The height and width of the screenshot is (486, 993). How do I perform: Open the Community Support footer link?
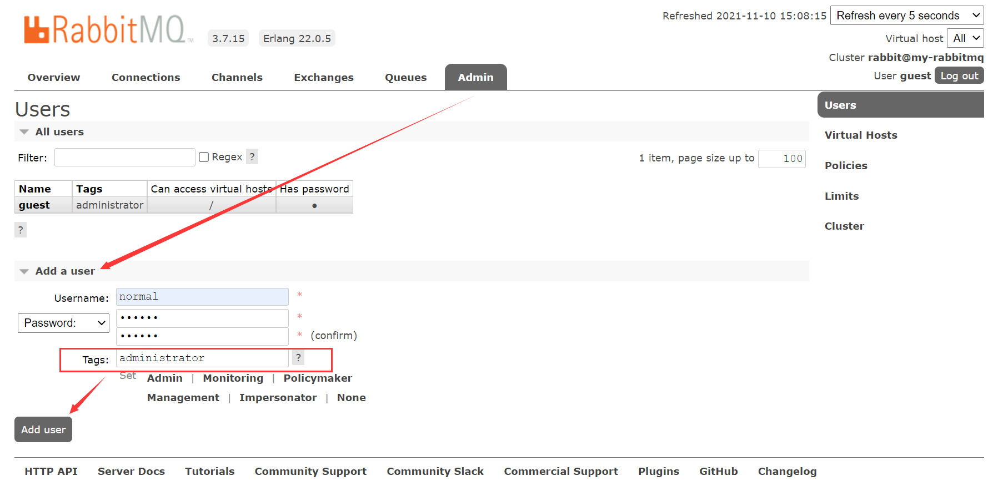(311, 471)
